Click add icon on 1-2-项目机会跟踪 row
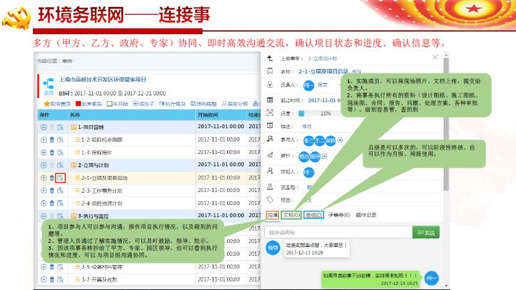516x290 pixels. pyautogui.click(x=43, y=140)
